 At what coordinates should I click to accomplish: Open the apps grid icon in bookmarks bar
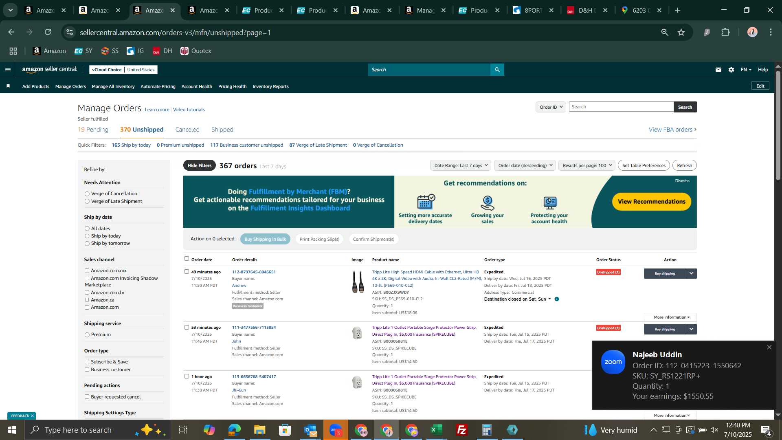click(13, 51)
